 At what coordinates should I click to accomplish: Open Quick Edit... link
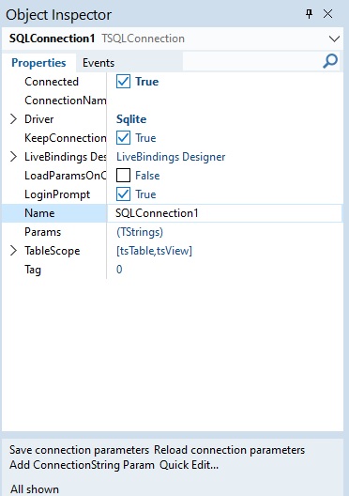point(189,465)
